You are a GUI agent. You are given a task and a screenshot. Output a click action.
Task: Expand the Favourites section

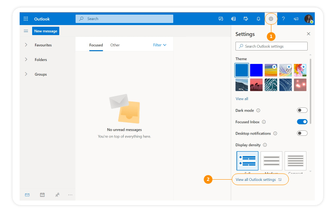pos(26,45)
